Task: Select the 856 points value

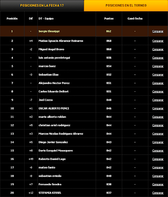Action: coord(109,58)
